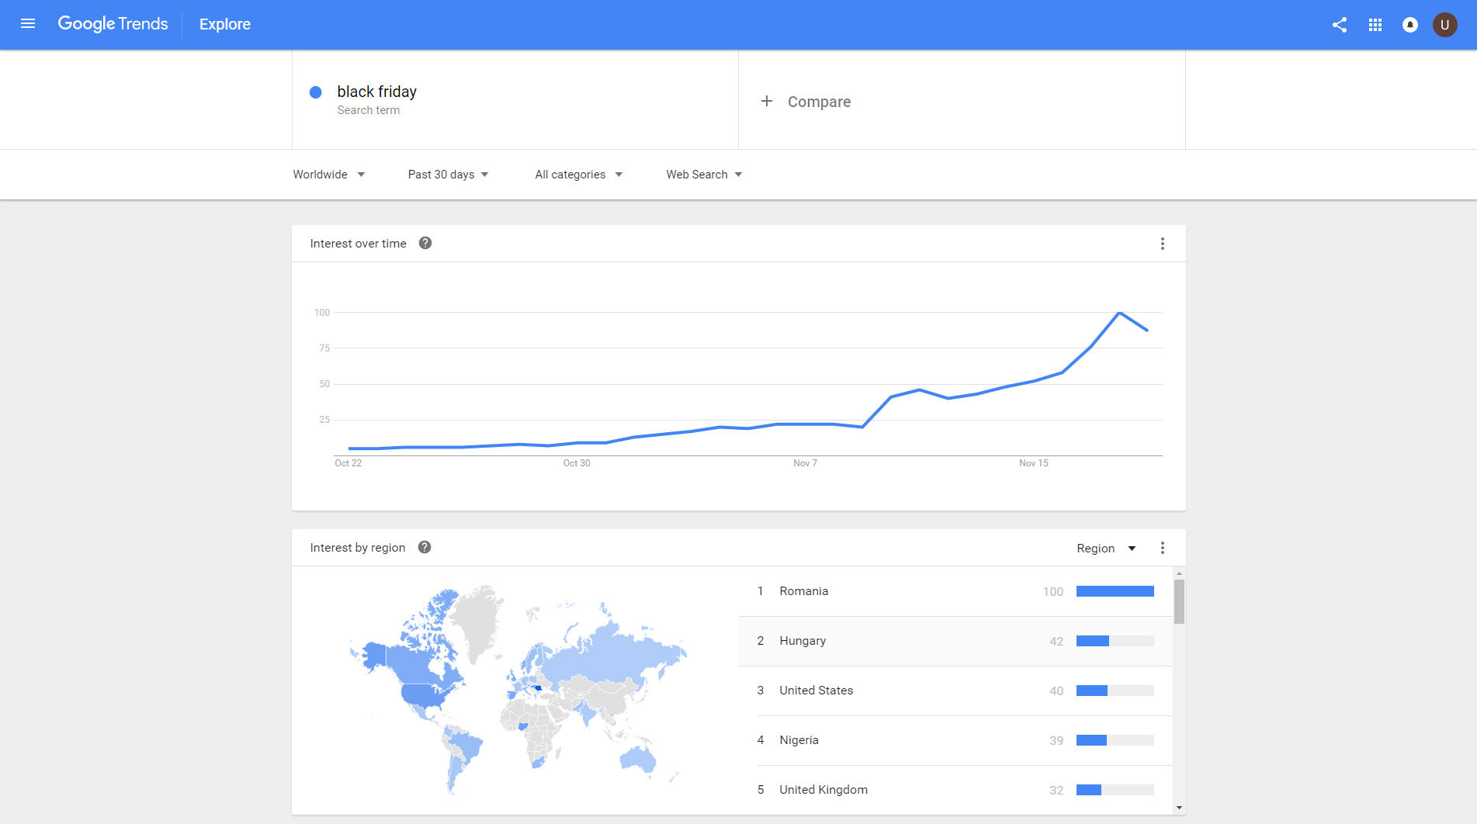Click the region list scrollbar thumb

click(x=1179, y=602)
